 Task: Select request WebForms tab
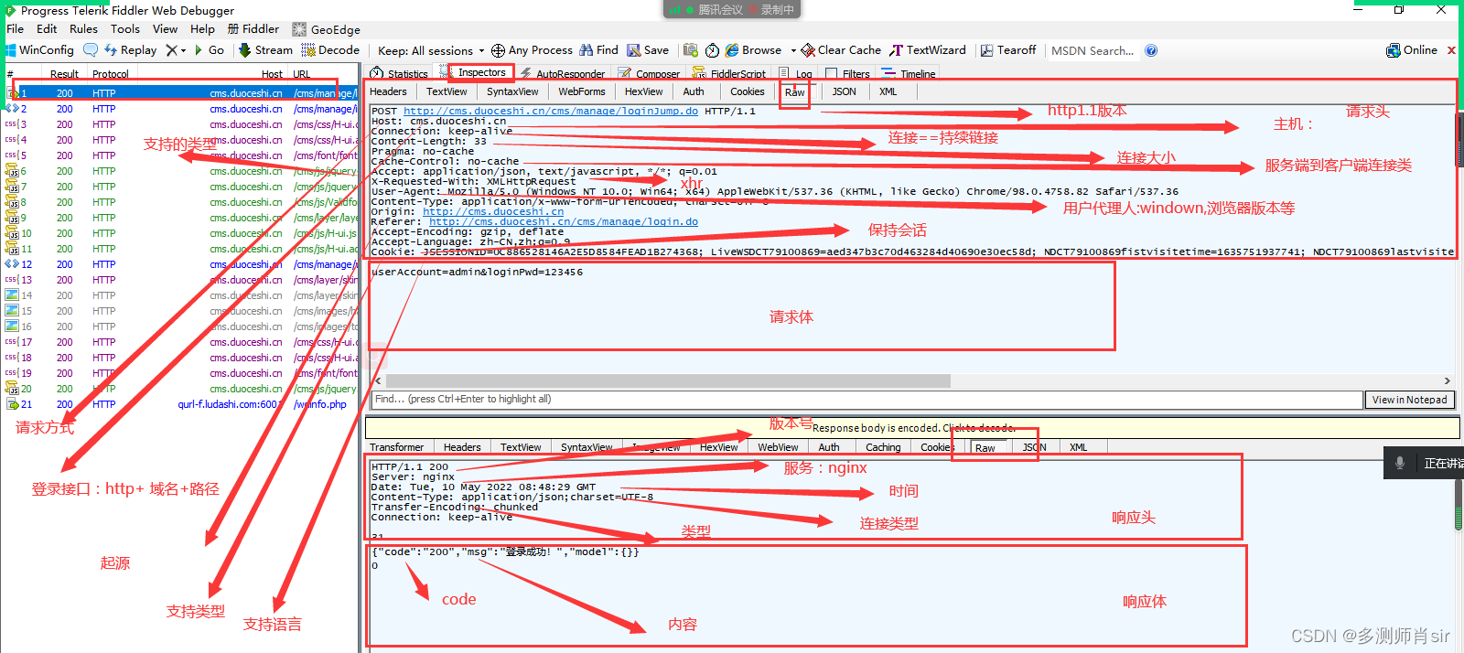(x=582, y=91)
